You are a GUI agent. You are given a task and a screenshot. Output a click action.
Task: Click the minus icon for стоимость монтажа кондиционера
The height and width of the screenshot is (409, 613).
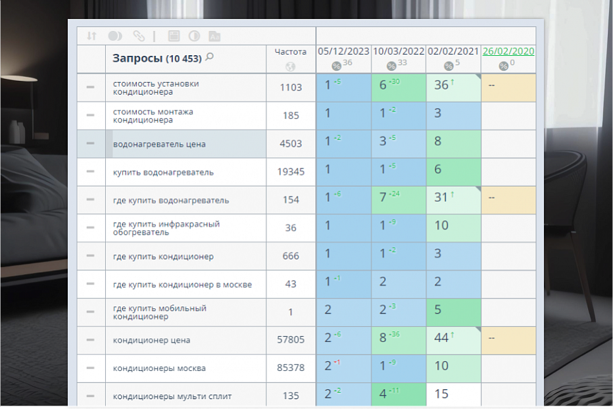pyautogui.click(x=90, y=115)
